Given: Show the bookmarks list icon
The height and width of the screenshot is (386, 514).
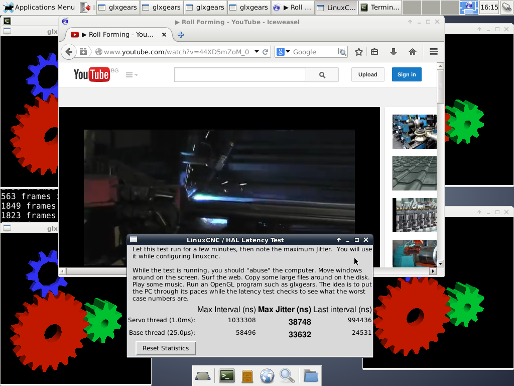Looking at the screenshot, I should (x=374, y=52).
